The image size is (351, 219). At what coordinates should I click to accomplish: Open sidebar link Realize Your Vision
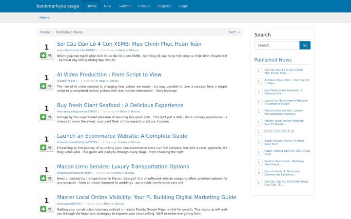point(284,163)
